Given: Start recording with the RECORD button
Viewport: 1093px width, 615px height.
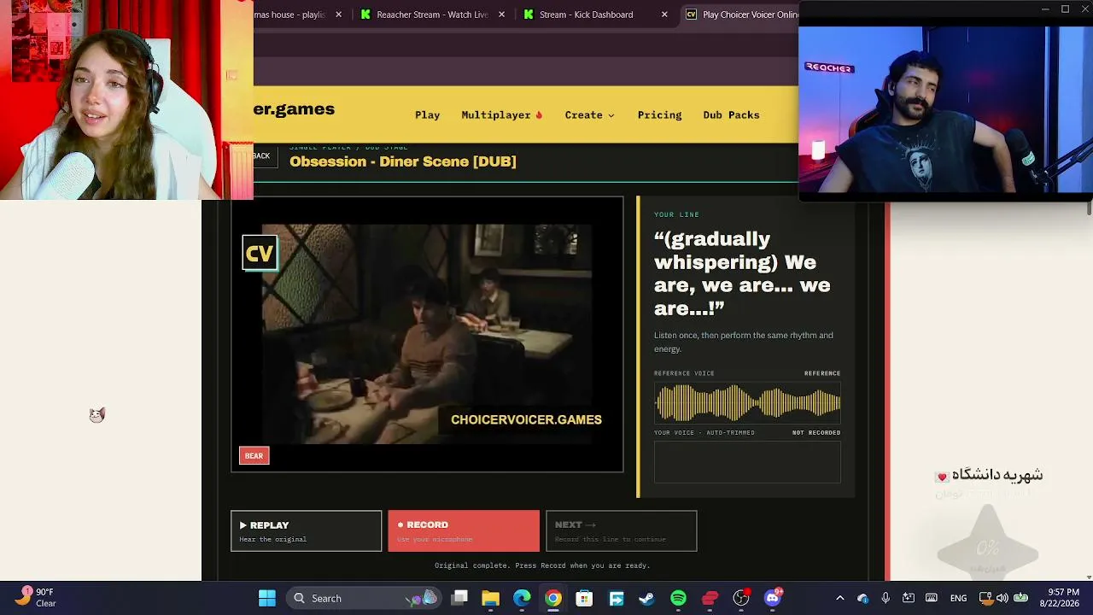Looking at the screenshot, I should point(464,531).
